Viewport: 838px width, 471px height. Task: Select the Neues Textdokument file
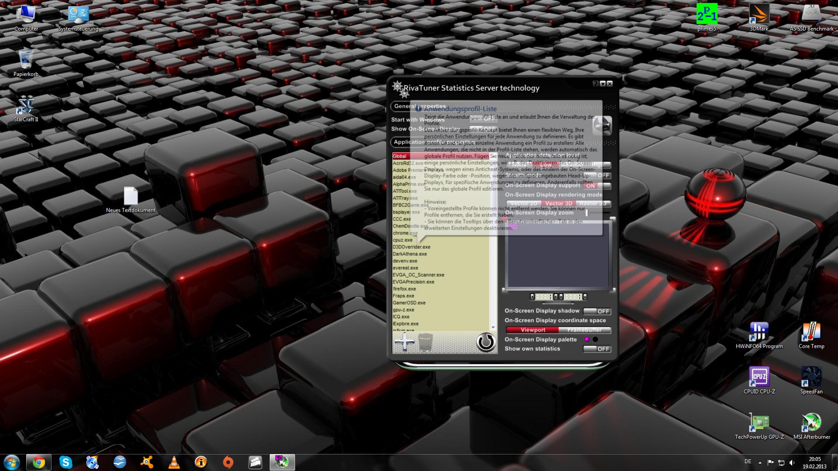pyautogui.click(x=131, y=199)
